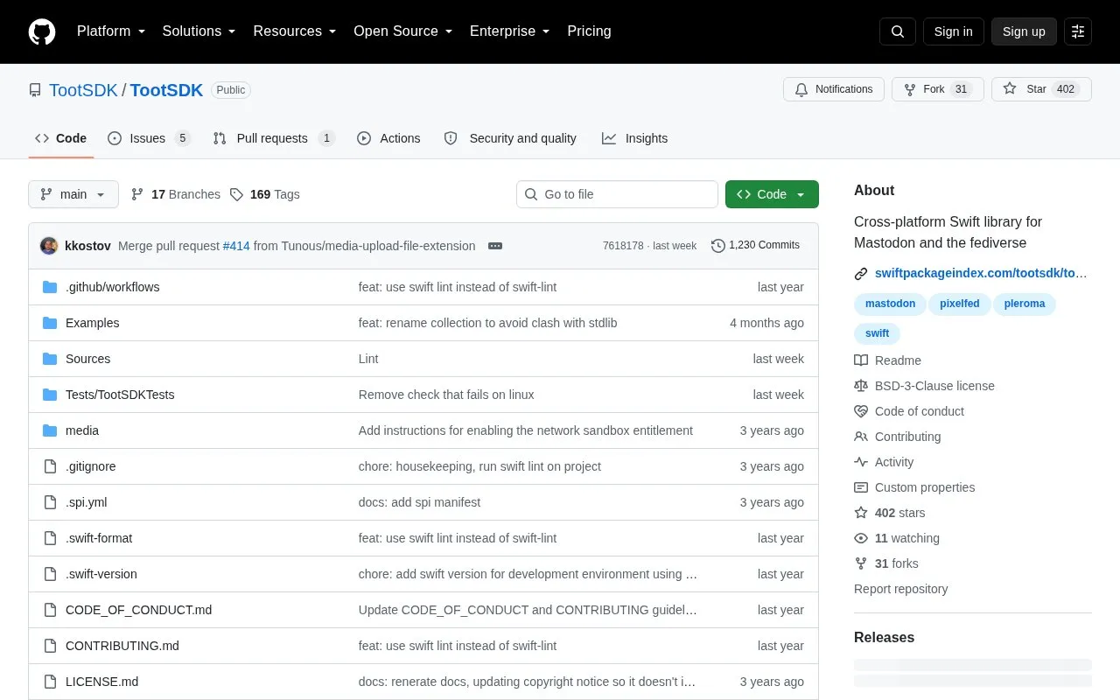Image resolution: width=1120 pixels, height=700 pixels.
Task: Open the Insights tab
Action: 634,138
